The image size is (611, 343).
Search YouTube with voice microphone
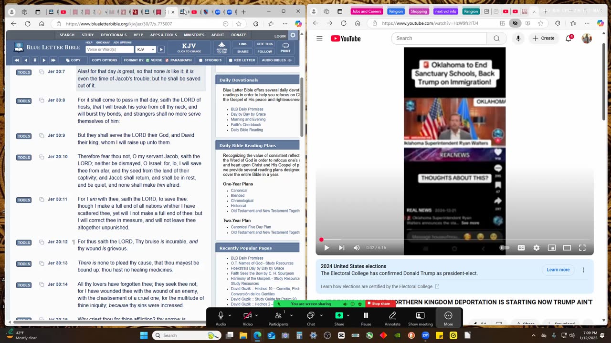[x=518, y=39]
